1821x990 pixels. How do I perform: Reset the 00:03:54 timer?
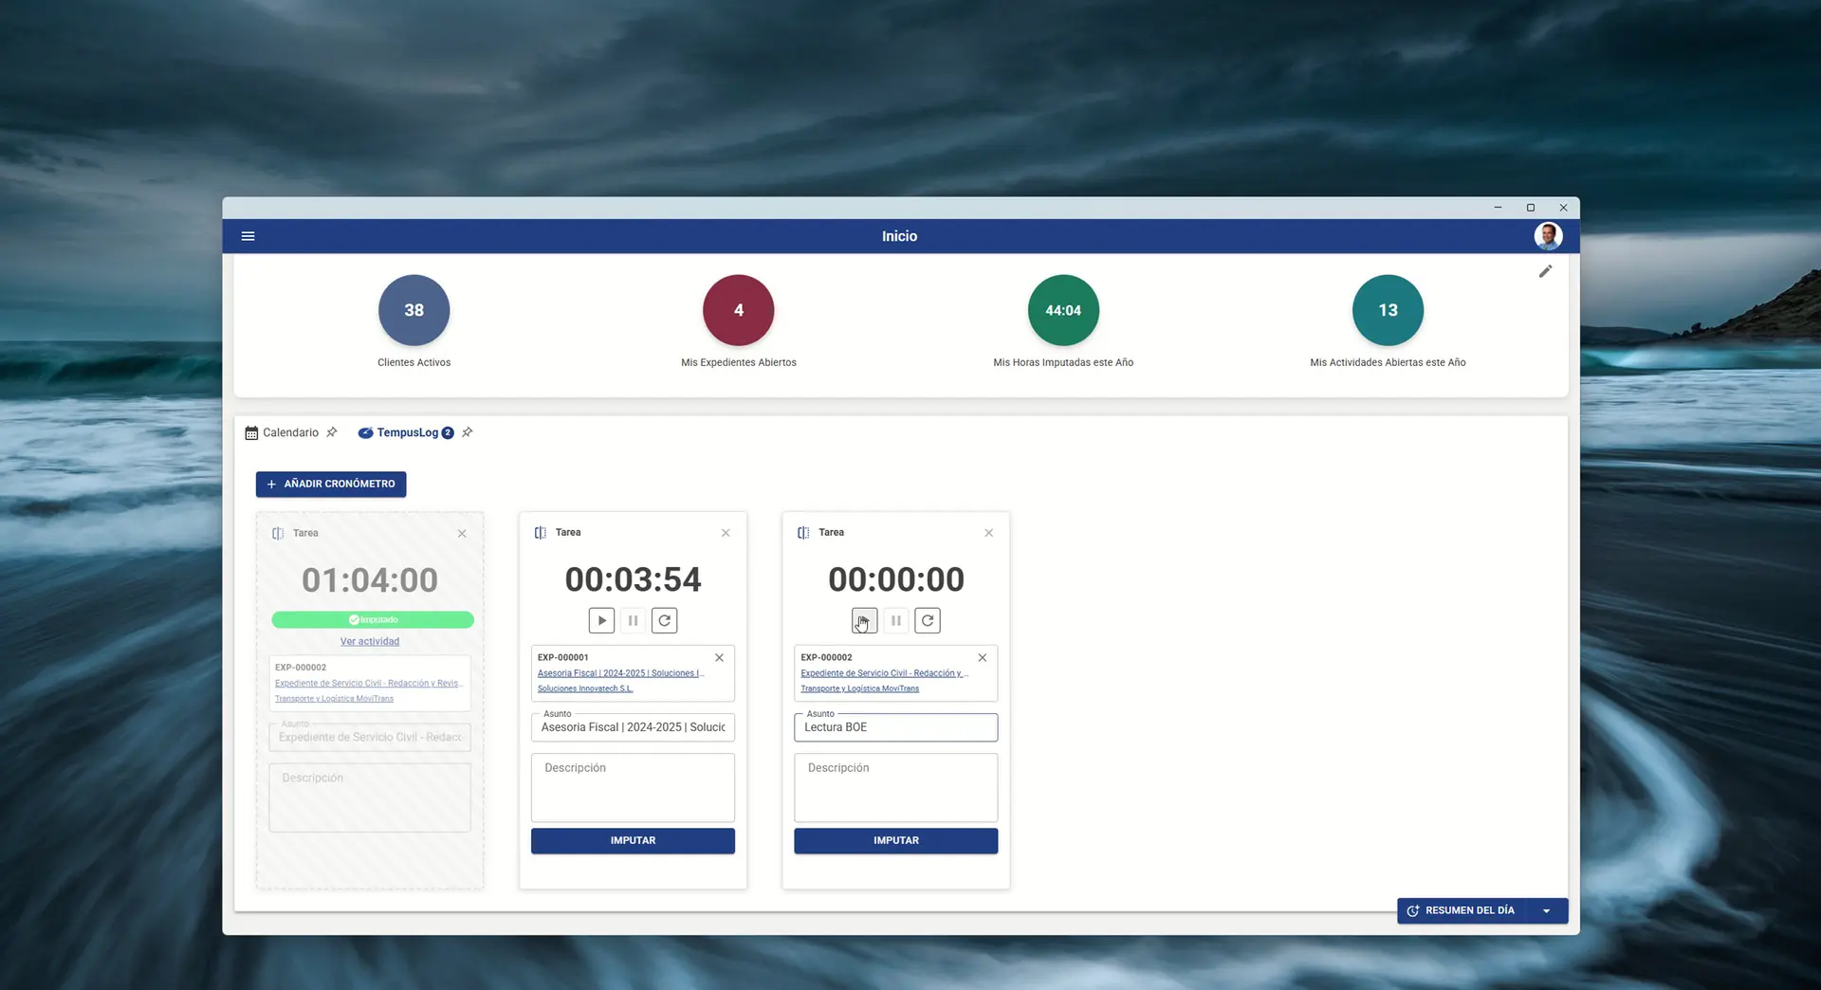click(665, 621)
